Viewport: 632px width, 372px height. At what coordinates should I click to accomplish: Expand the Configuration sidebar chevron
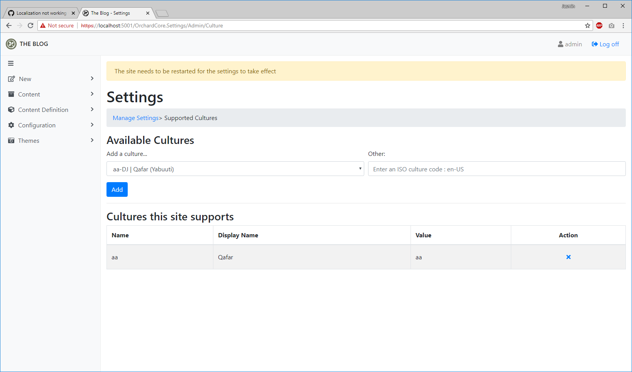pos(92,125)
